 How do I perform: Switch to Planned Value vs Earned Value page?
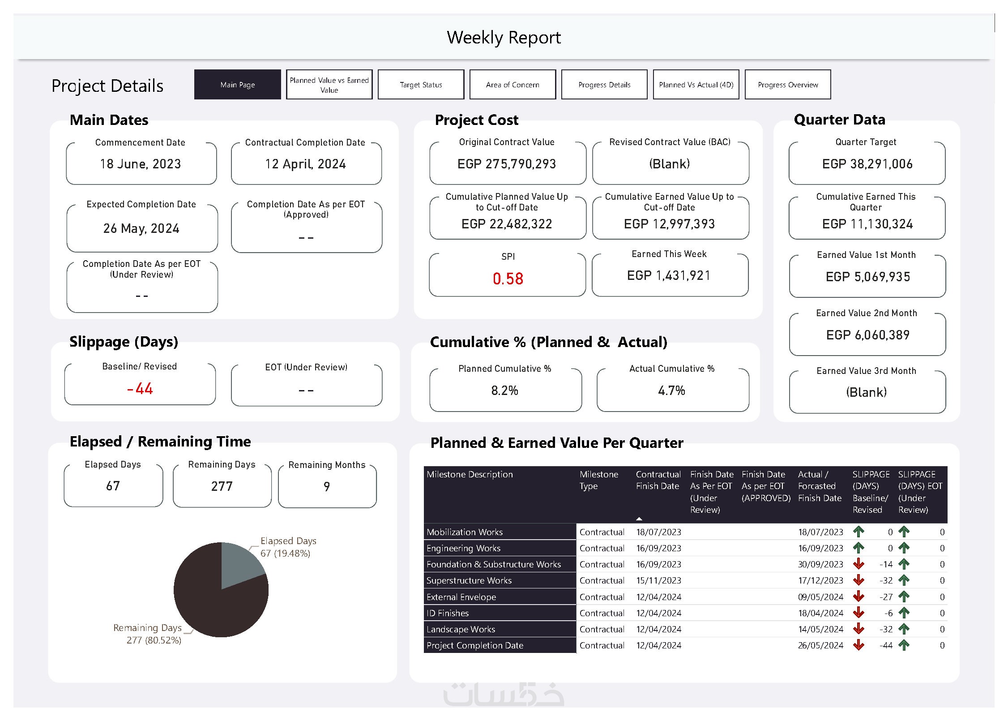click(329, 85)
